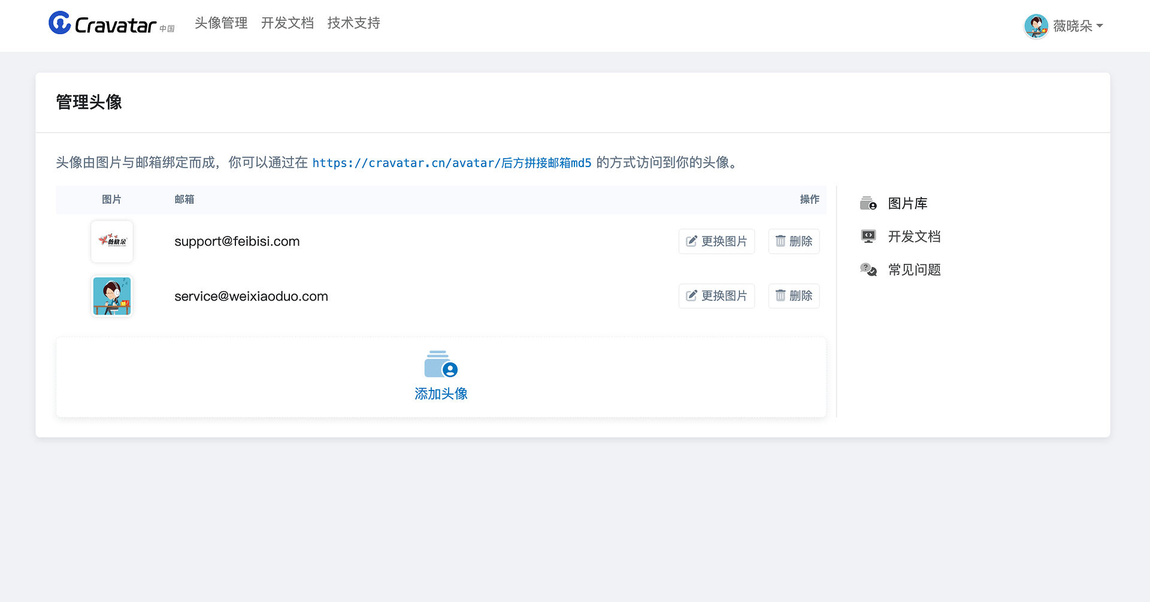Image resolution: width=1150 pixels, height=602 pixels.
Task: Click trash icon for support@feibisi.com row
Action: 780,241
